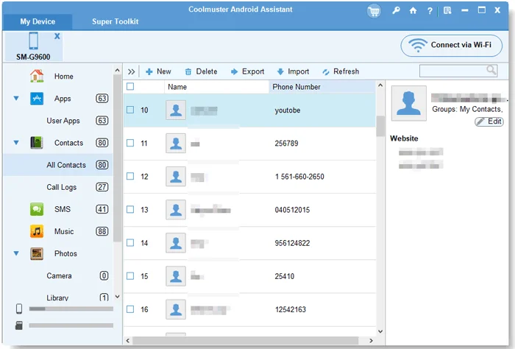The width and height of the screenshot is (515, 349).
Task: Click the phone internal storage icon
Action: point(19,309)
